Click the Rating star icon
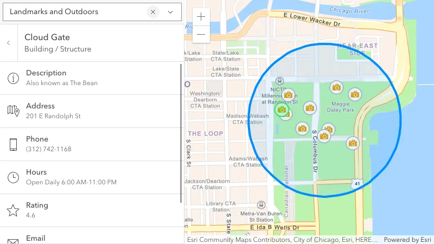 14,210
